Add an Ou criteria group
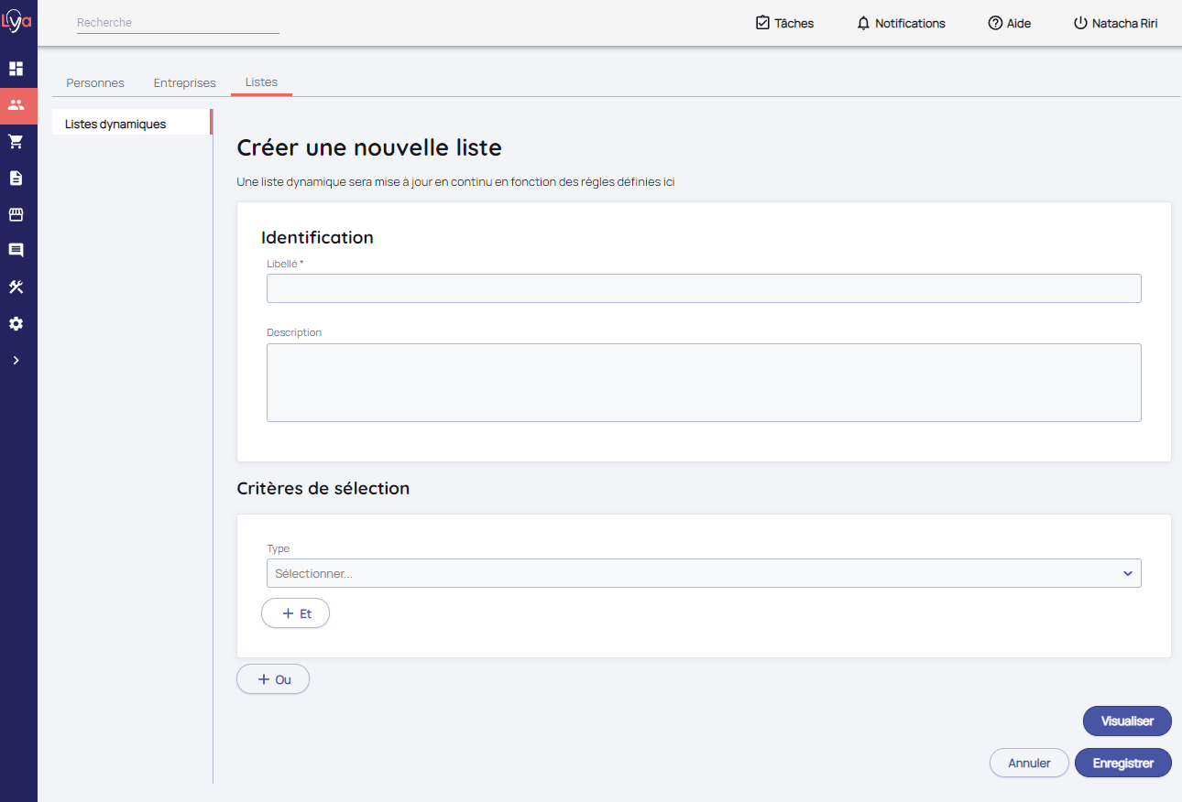 click(273, 679)
